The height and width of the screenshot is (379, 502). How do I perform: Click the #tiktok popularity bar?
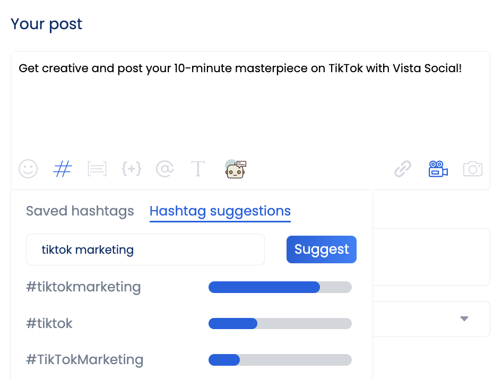(x=280, y=323)
